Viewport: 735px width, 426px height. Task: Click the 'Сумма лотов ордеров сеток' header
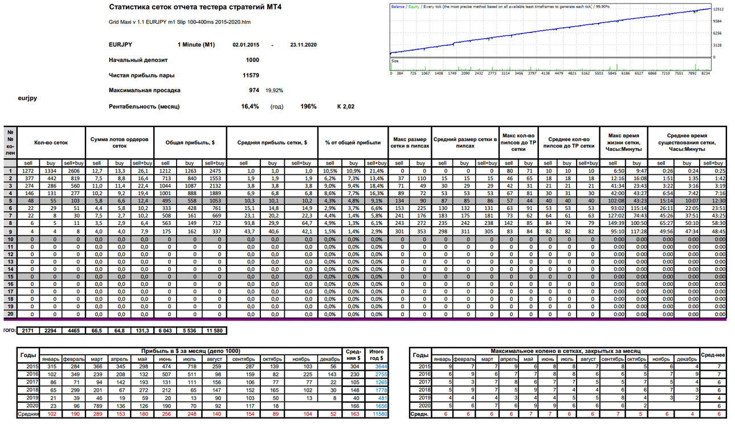[121, 142]
